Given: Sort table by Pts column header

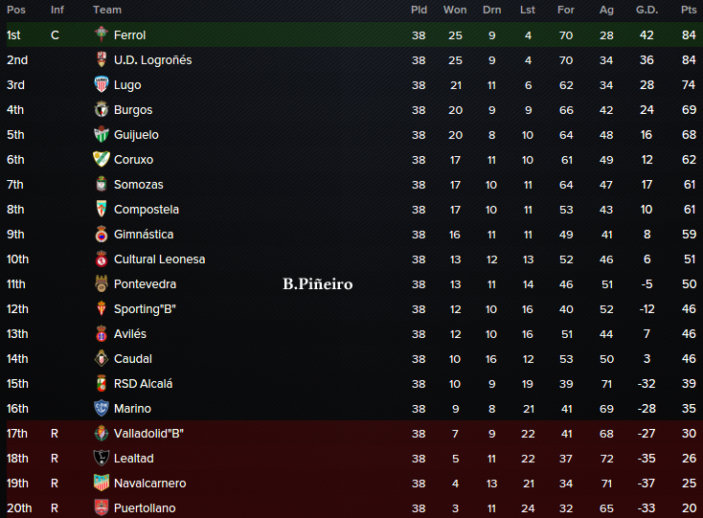Looking at the screenshot, I should pos(689,10).
